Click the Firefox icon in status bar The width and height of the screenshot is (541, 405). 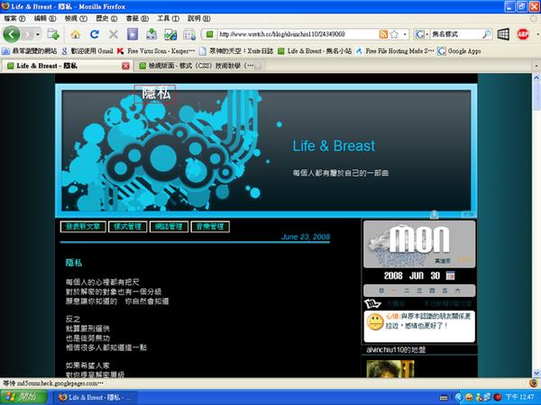point(534,383)
